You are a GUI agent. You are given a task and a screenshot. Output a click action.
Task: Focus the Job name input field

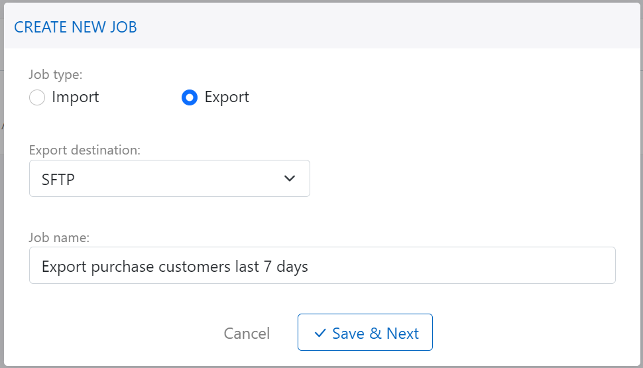pyautogui.click(x=322, y=266)
